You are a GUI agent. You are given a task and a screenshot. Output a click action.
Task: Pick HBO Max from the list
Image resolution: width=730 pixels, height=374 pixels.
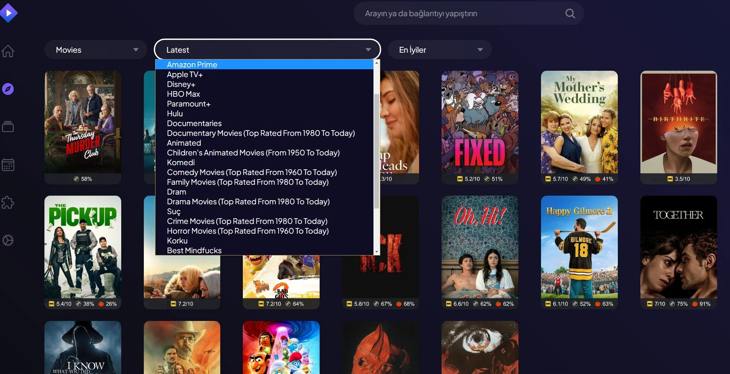coord(264,94)
